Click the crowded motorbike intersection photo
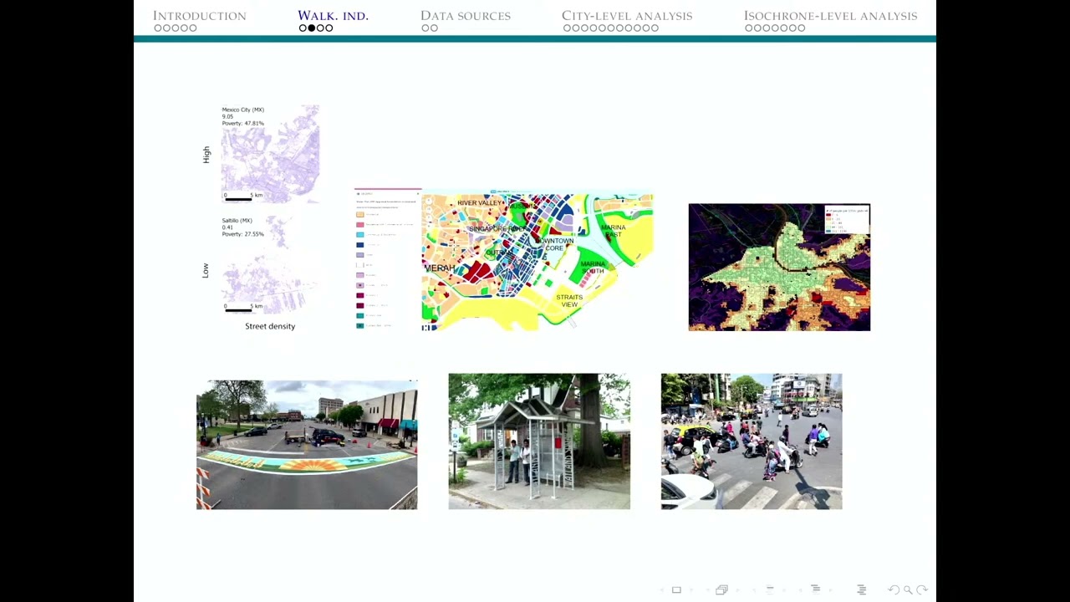The height and width of the screenshot is (602, 1070). [752, 441]
